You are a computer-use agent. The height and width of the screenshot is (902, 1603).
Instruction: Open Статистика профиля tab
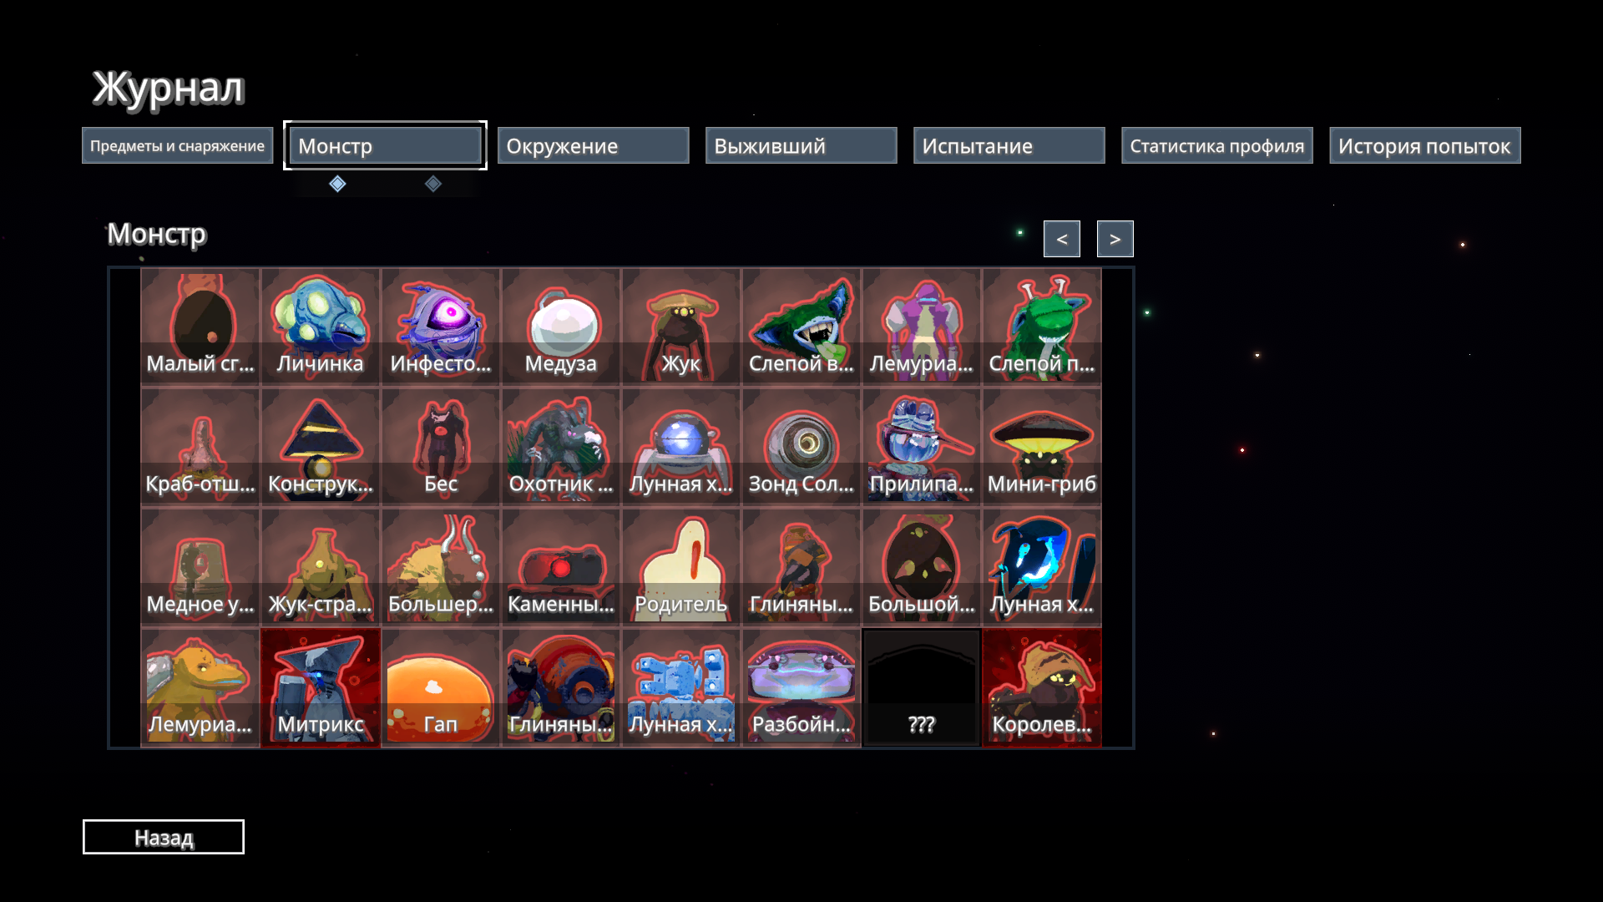pos(1216,146)
